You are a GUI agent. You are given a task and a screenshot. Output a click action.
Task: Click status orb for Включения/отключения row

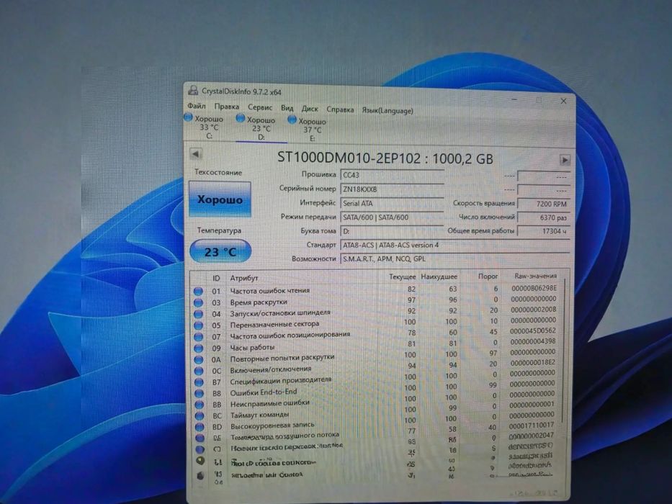[199, 371]
